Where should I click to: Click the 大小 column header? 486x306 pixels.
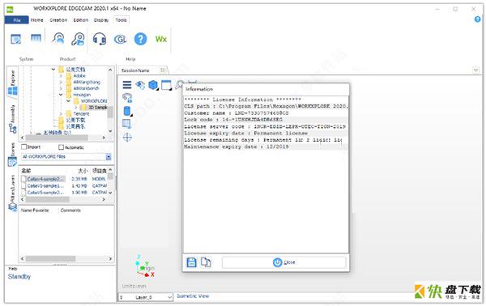pos(83,171)
